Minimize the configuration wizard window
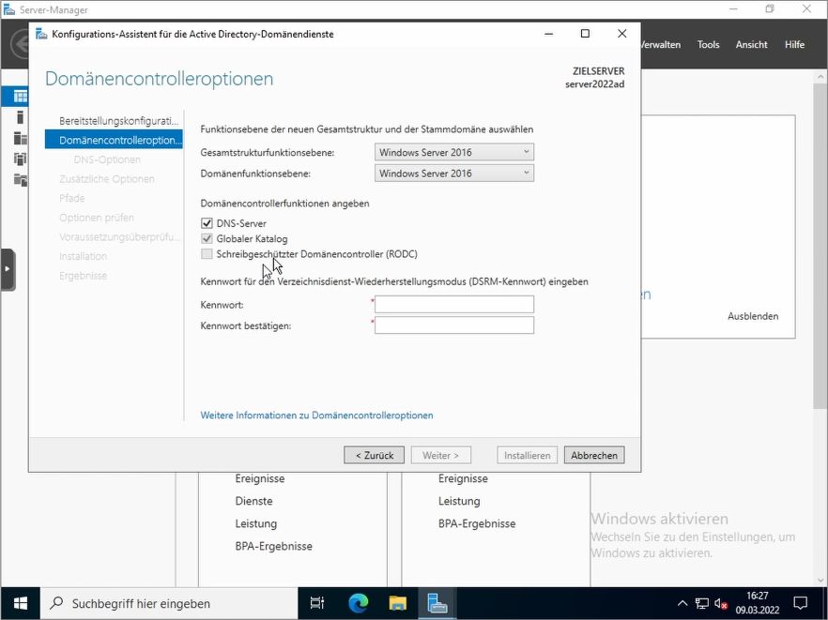 pos(549,34)
